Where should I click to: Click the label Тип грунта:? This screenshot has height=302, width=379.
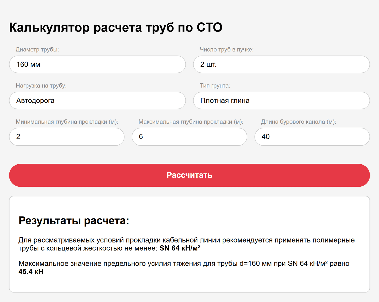(x=215, y=86)
